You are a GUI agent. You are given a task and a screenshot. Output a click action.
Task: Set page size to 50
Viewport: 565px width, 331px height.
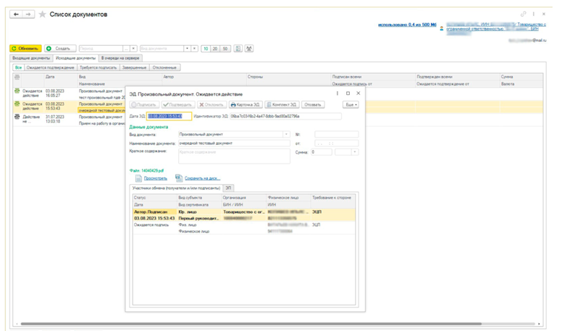(x=226, y=49)
